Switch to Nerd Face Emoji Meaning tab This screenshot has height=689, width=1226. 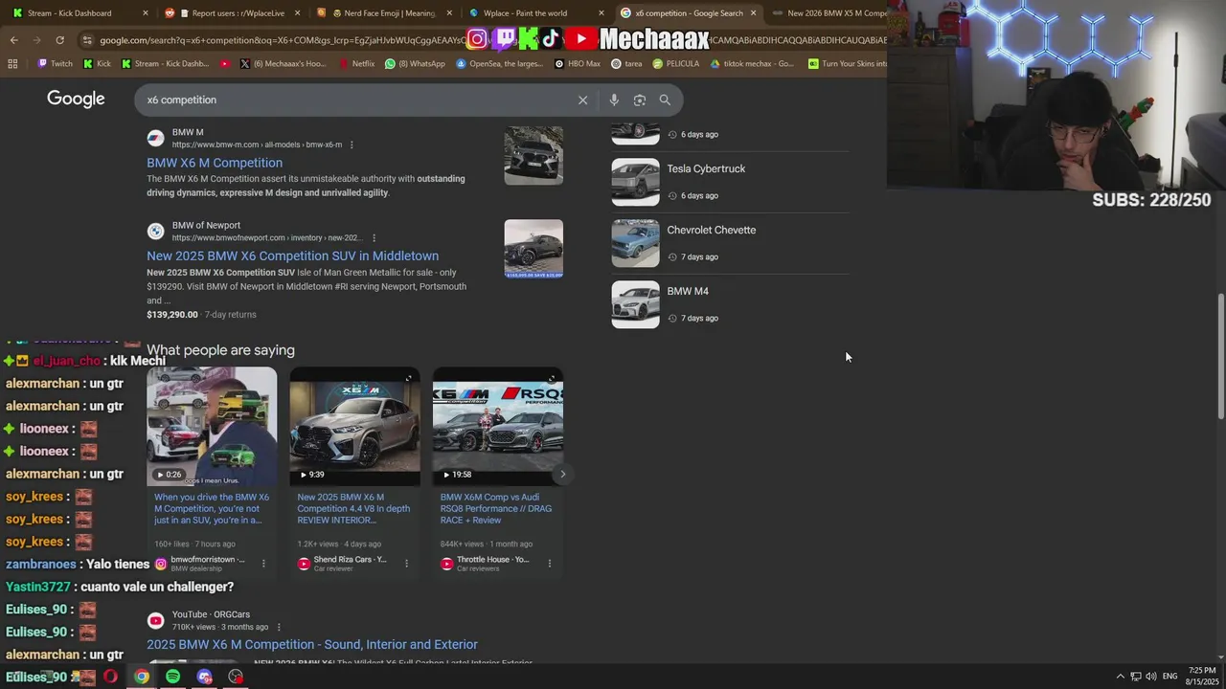click(384, 13)
